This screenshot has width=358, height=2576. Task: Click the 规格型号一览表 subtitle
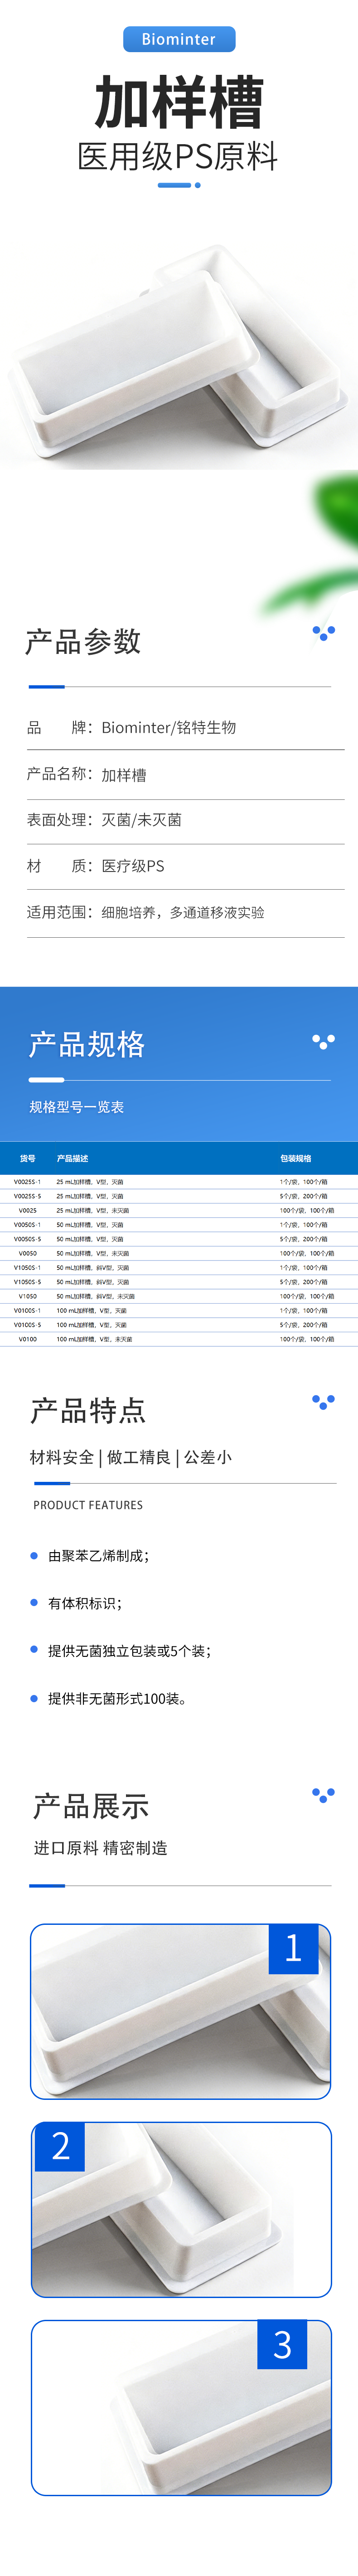point(77,1107)
